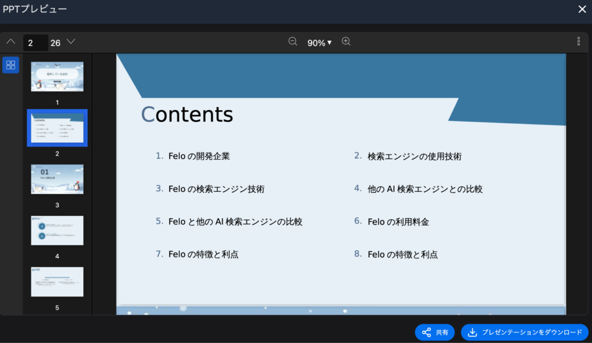Click item 6 Felo の利用料金

point(392,222)
